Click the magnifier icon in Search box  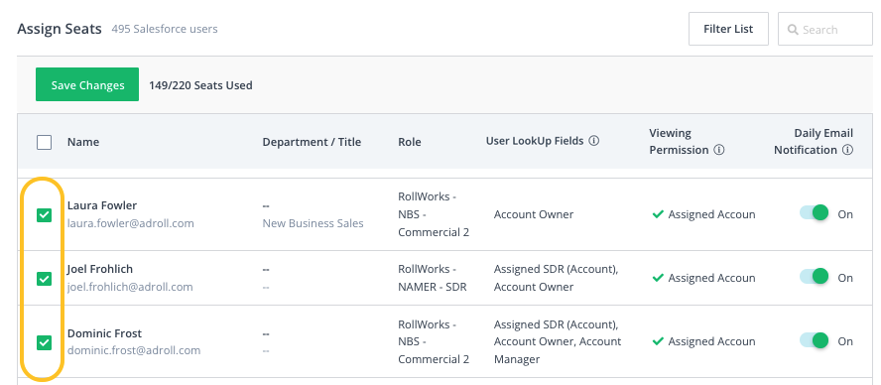point(793,30)
